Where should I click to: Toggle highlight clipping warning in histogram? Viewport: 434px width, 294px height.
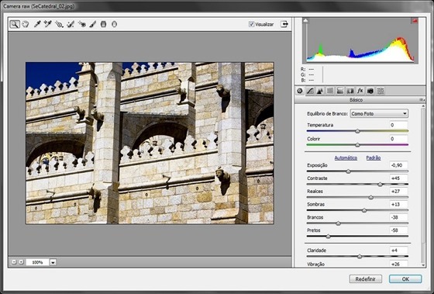[x=415, y=21]
